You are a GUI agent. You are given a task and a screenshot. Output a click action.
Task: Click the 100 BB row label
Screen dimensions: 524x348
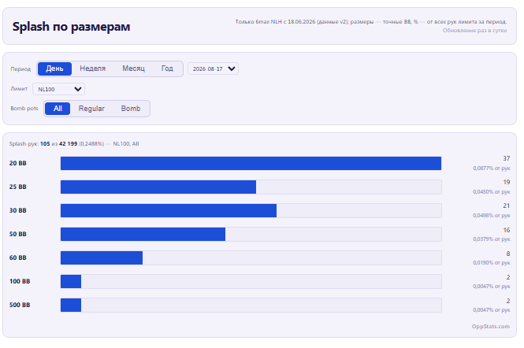click(20, 282)
